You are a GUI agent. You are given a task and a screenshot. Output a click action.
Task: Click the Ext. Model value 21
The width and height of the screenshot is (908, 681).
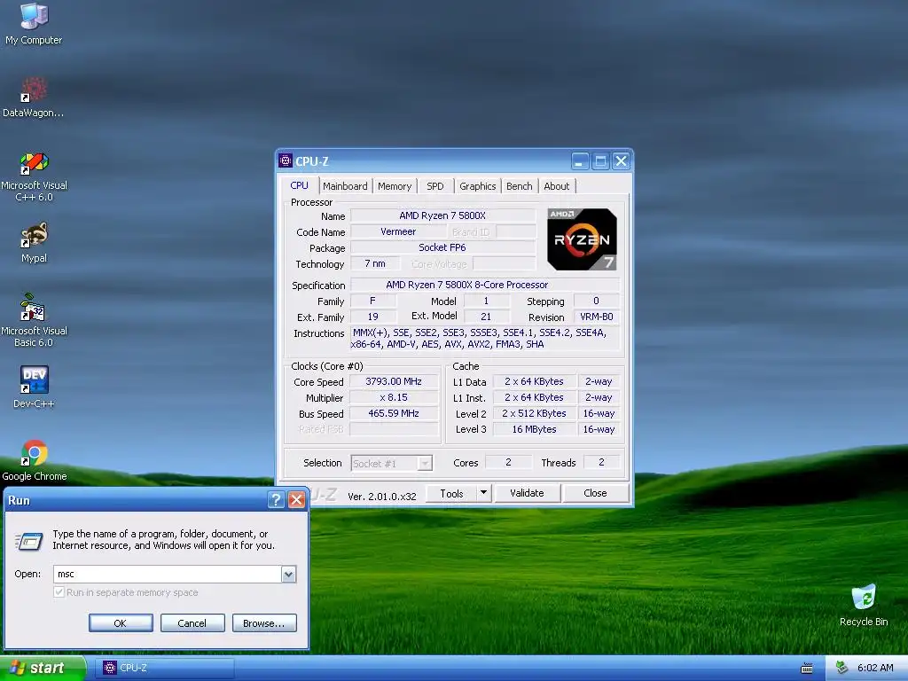pos(486,317)
